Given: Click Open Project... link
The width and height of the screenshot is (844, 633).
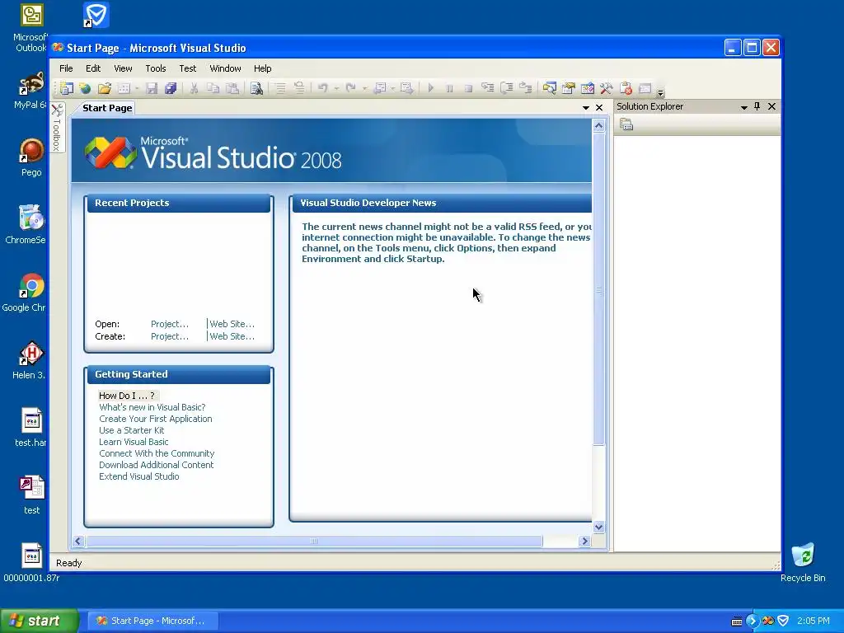Looking at the screenshot, I should [x=170, y=324].
